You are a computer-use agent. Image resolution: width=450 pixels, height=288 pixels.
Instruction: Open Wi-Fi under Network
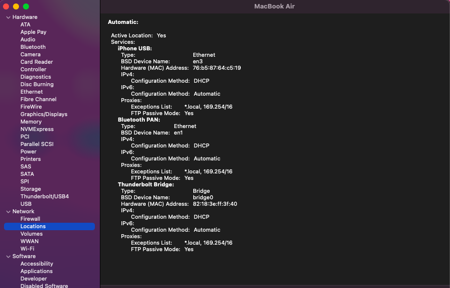(27, 249)
